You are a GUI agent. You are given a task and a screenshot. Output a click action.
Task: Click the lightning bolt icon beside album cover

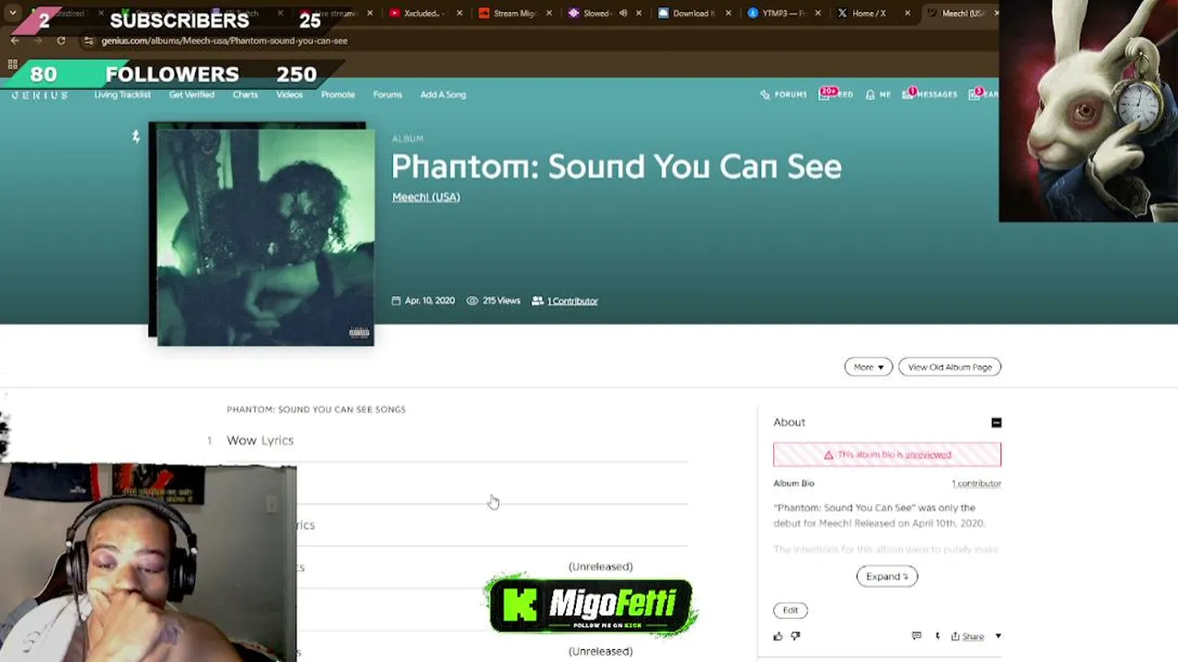pos(135,137)
